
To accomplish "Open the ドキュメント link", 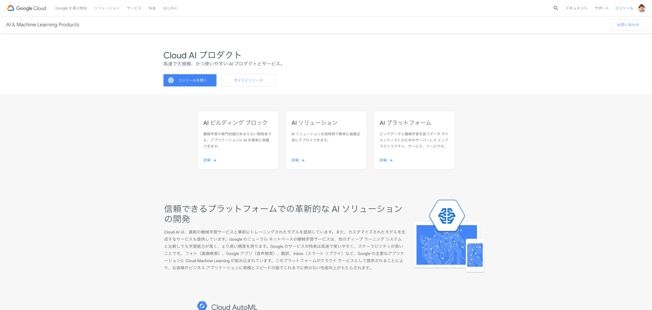I will pos(576,8).
